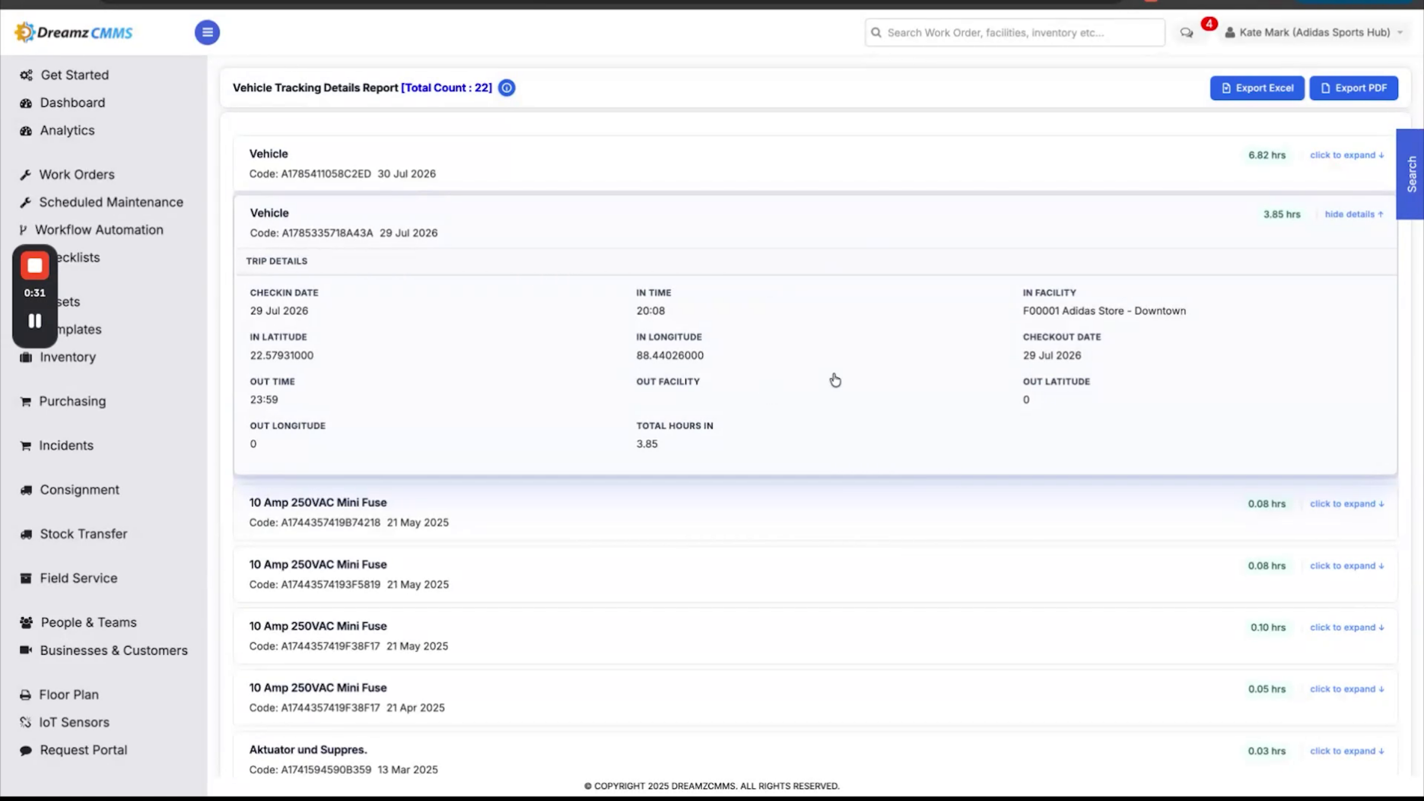The width and height of the screenshot is (1424, 801).
Task: Click the search magnifier icon
Action: pos(876,33)
